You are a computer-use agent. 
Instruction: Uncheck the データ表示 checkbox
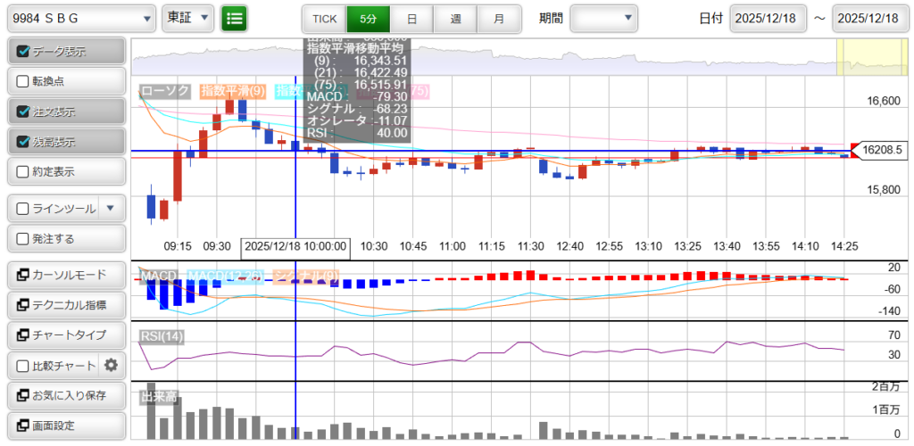pyautogui.click(x=24, y=52)
